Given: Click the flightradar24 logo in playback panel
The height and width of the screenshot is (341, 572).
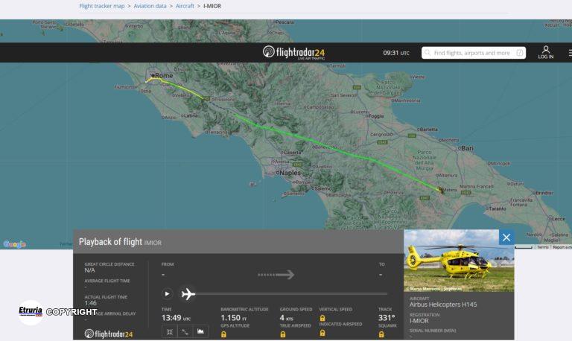Looking at the screenshot, I should 109,334.
